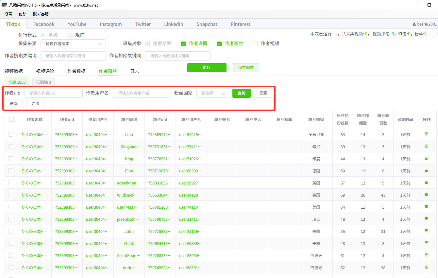Tick the select-all checkbox in table header
The height and width of the screenshot is (278, 438).
(11, 119)
